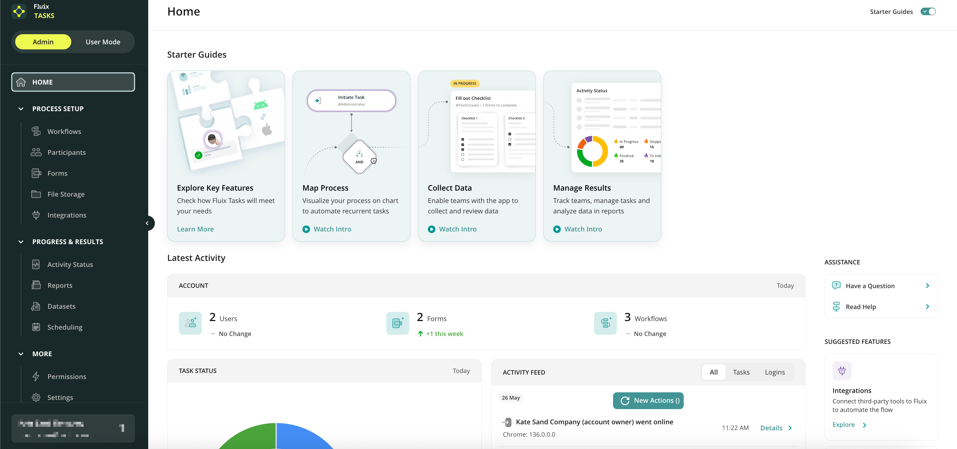
Task: Open Participants via its people icon
Action: (36, 152)
